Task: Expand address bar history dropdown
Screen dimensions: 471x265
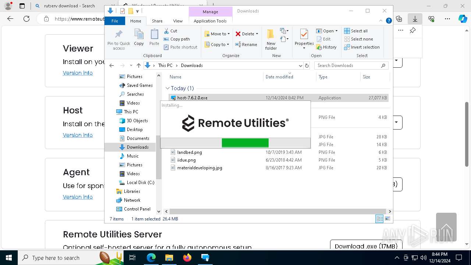Action: 300,66
